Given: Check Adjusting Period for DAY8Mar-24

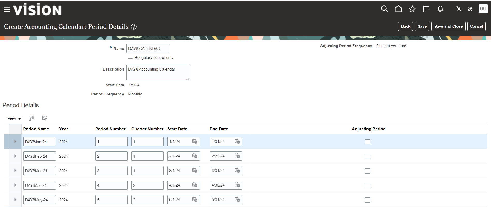Looking at the screenshot, I should click(368, 171).
